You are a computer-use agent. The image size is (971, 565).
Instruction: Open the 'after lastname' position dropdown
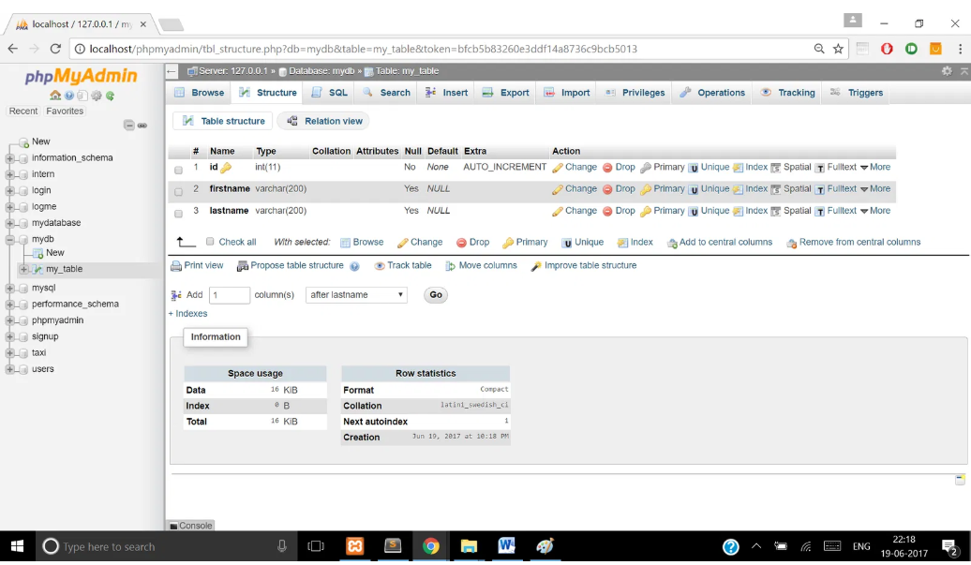click(356, 295)
